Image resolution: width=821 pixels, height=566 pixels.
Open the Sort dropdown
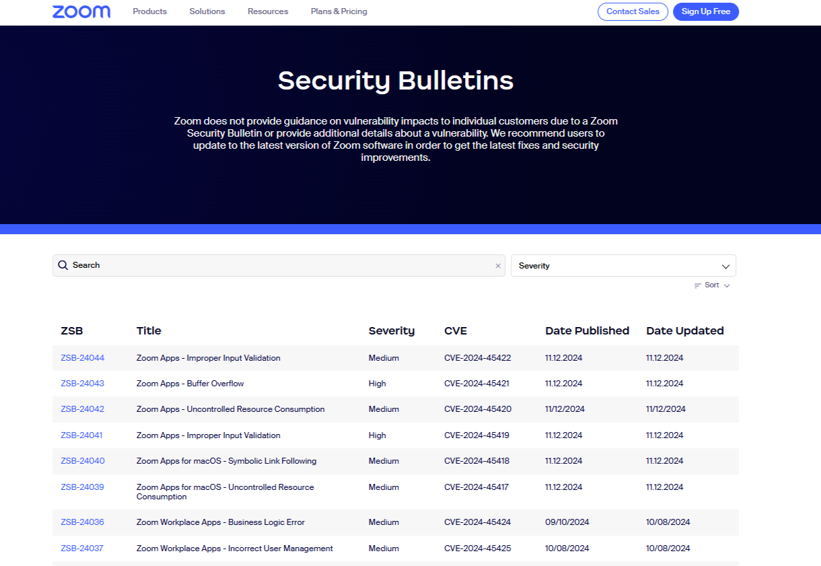(712, 285)
